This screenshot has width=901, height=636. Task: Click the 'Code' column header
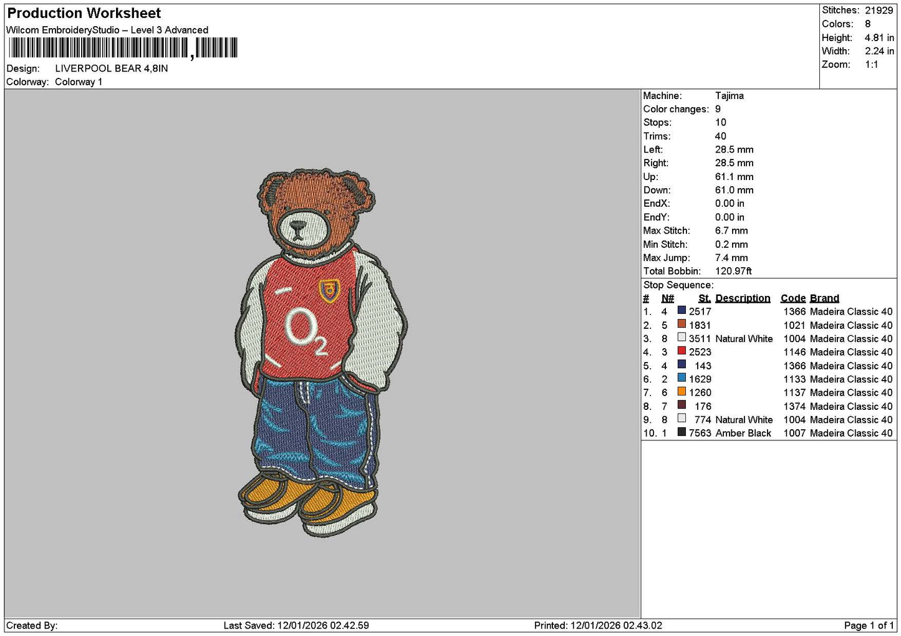tap(793, 298)
